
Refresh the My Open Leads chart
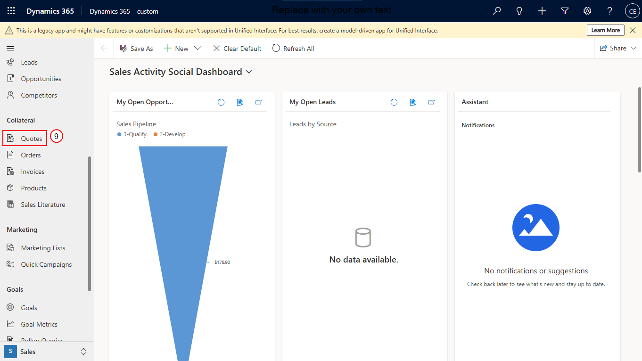(x=394, y=102)
